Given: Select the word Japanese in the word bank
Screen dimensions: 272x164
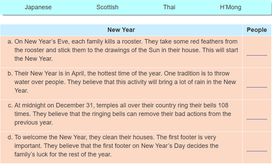Looking at the screenshot, I should coord(38,7).
